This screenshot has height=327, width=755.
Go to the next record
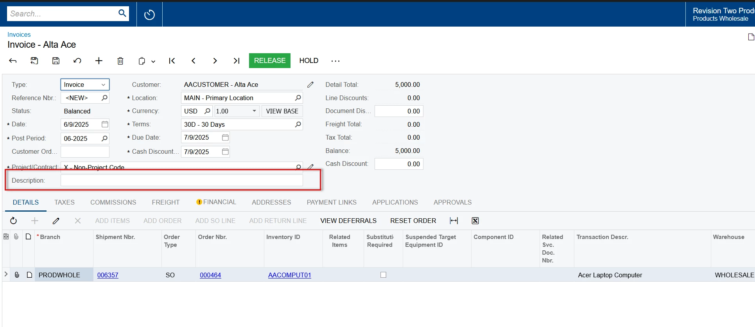[x=215, y=61]
